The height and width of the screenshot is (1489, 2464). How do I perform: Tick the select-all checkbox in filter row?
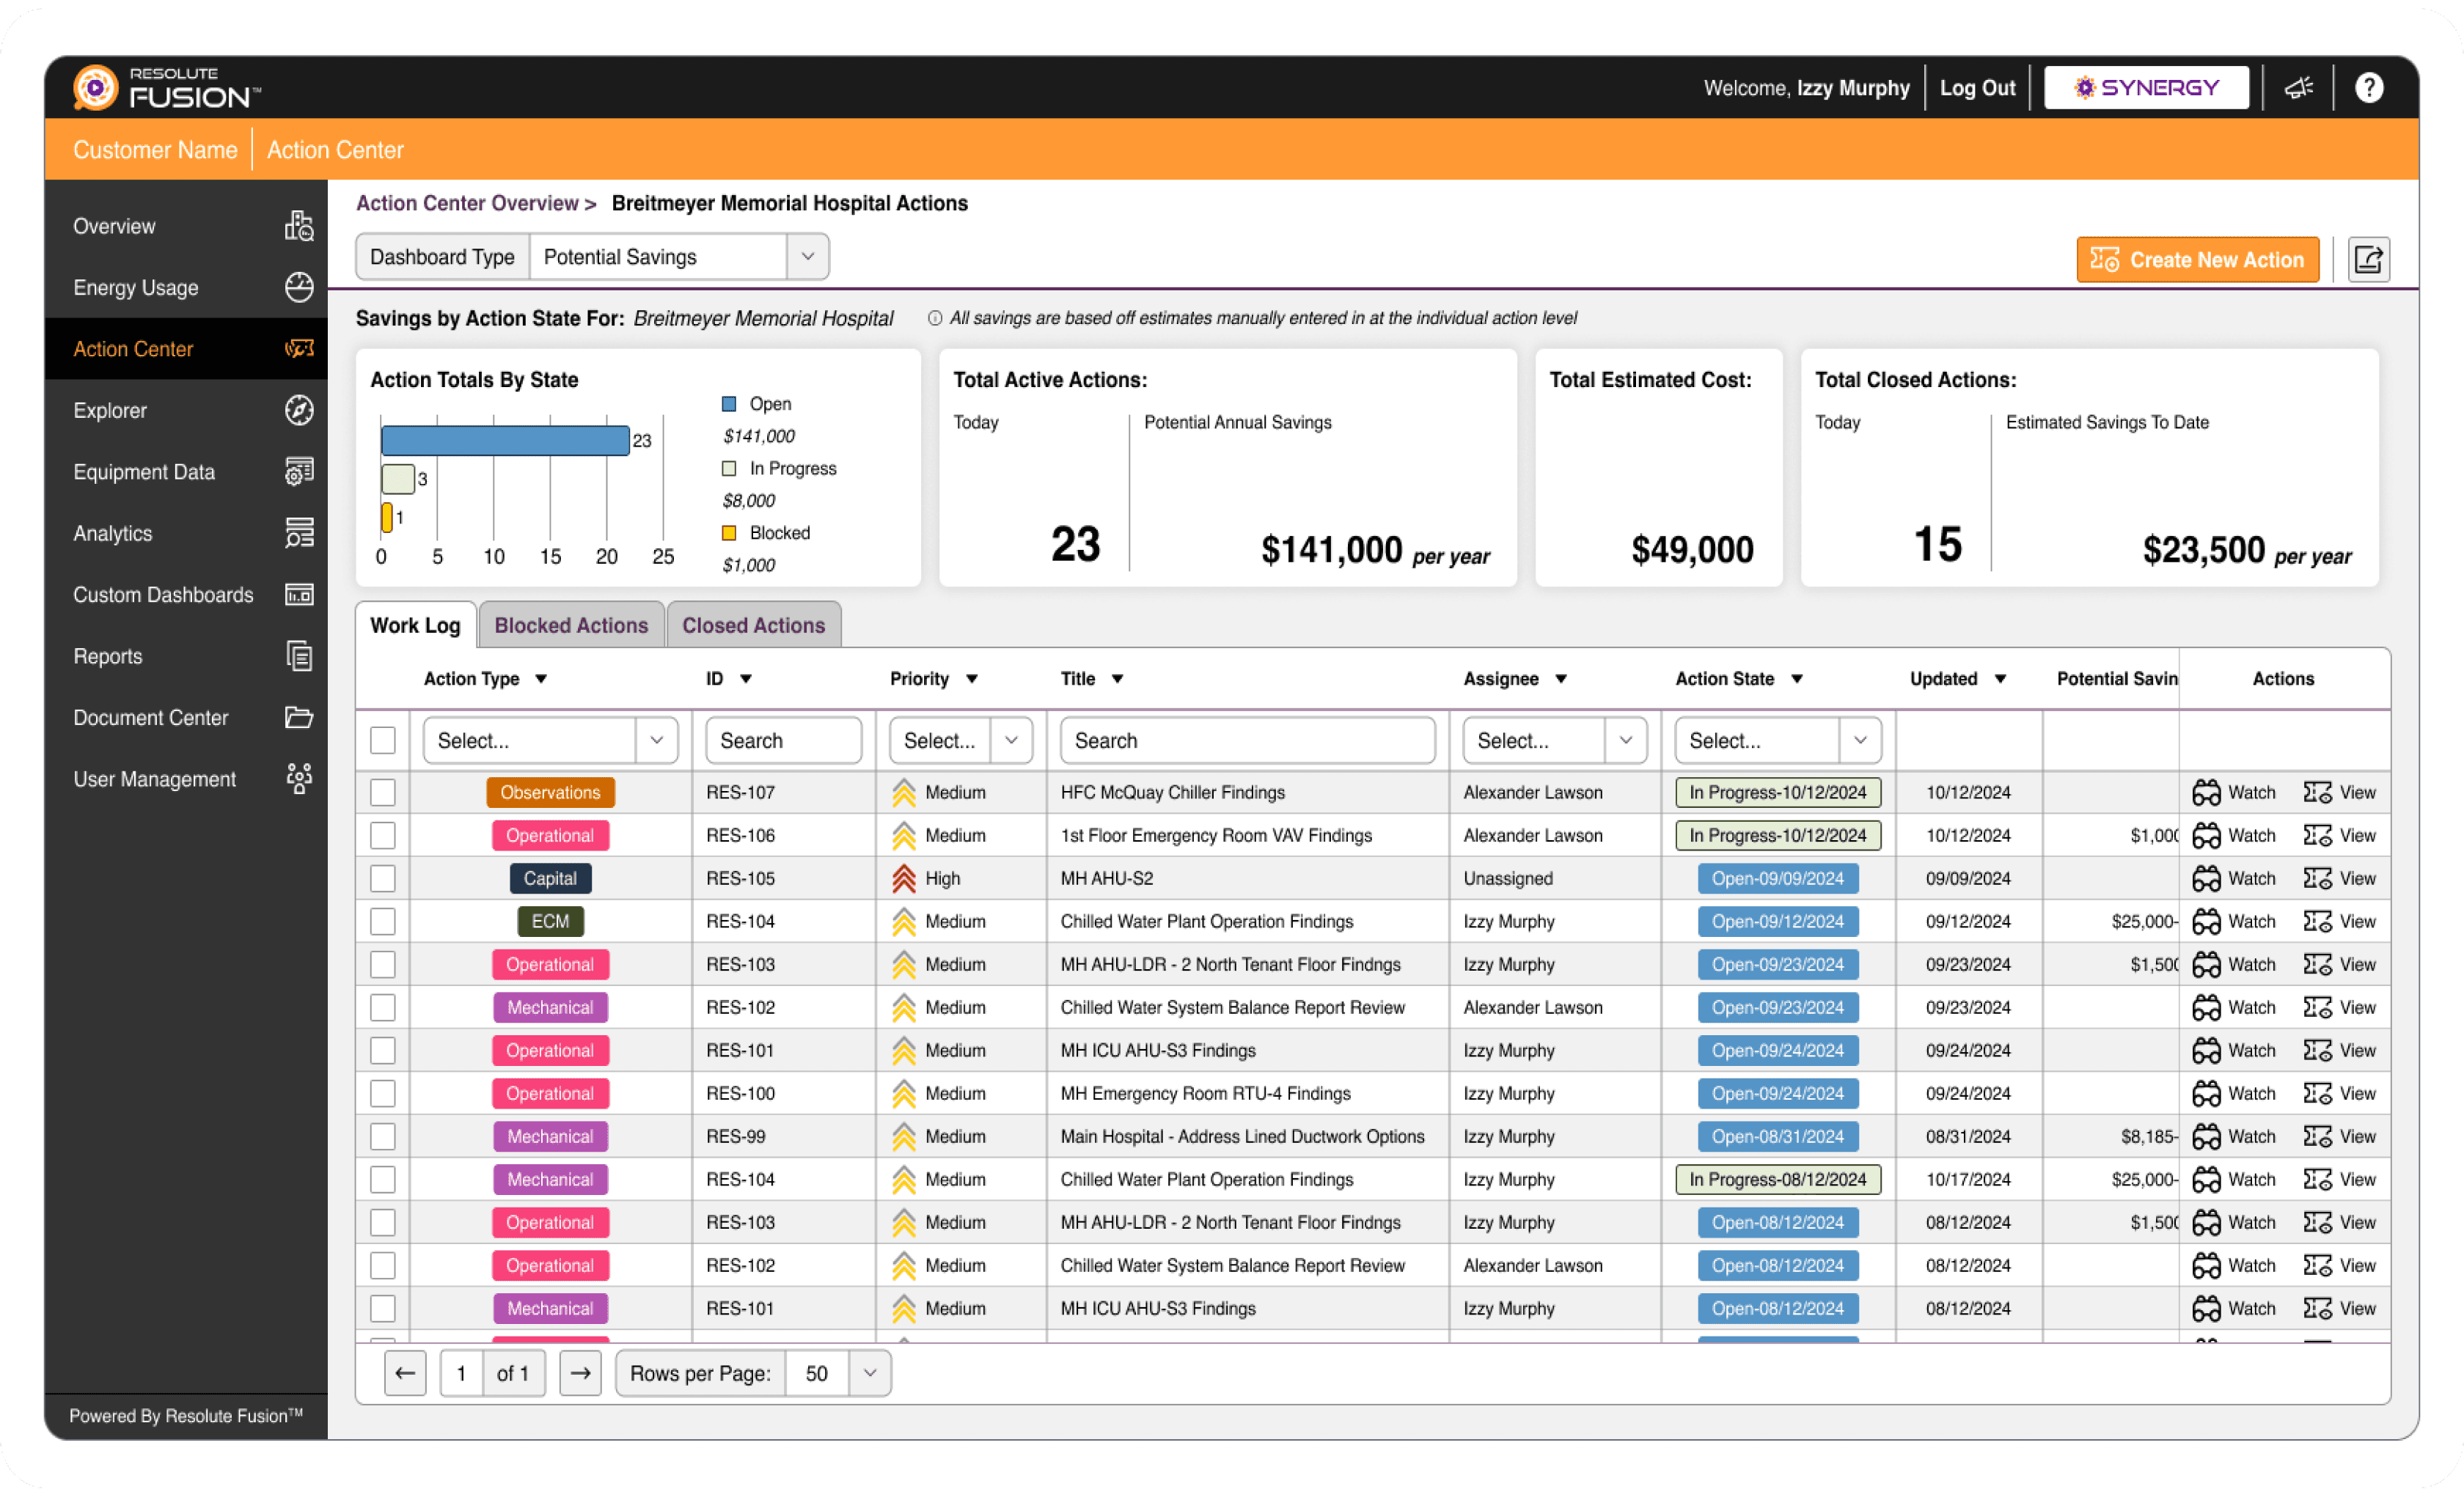click(x=383, y=741)
